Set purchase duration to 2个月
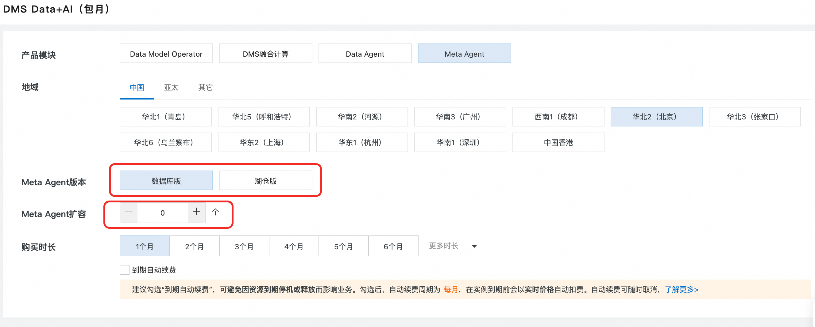Viewport: 815px width, 327px height. (194, 246)
